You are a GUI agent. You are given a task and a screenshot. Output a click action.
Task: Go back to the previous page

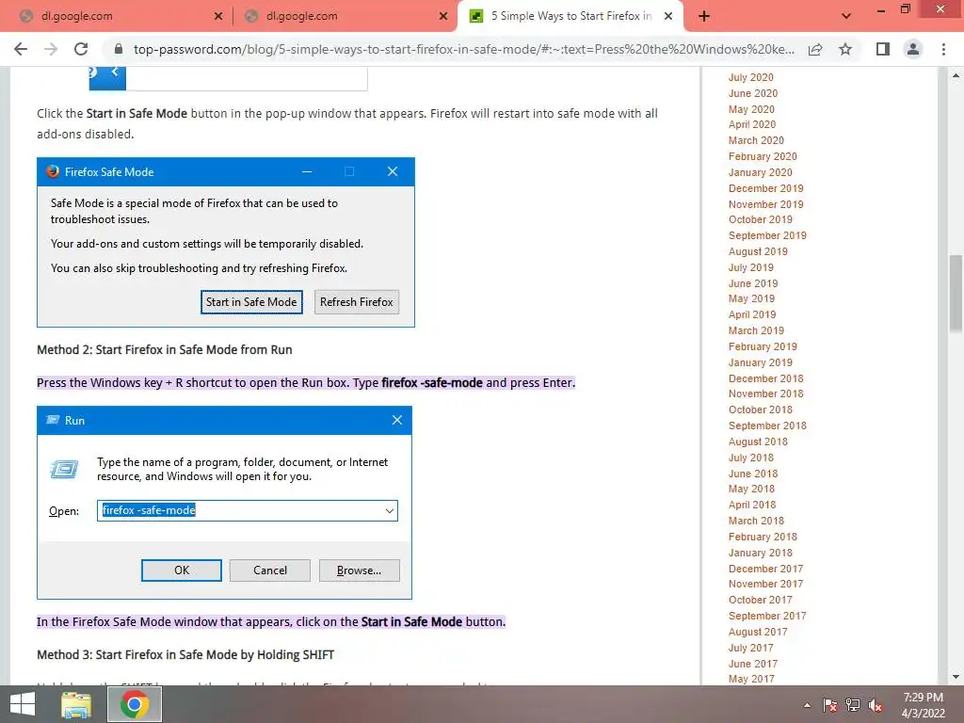point(21,49)
